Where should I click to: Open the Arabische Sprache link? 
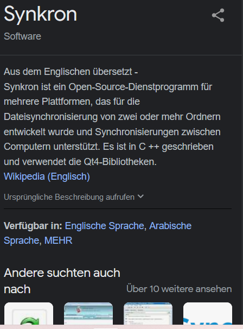tap(98, 233)
